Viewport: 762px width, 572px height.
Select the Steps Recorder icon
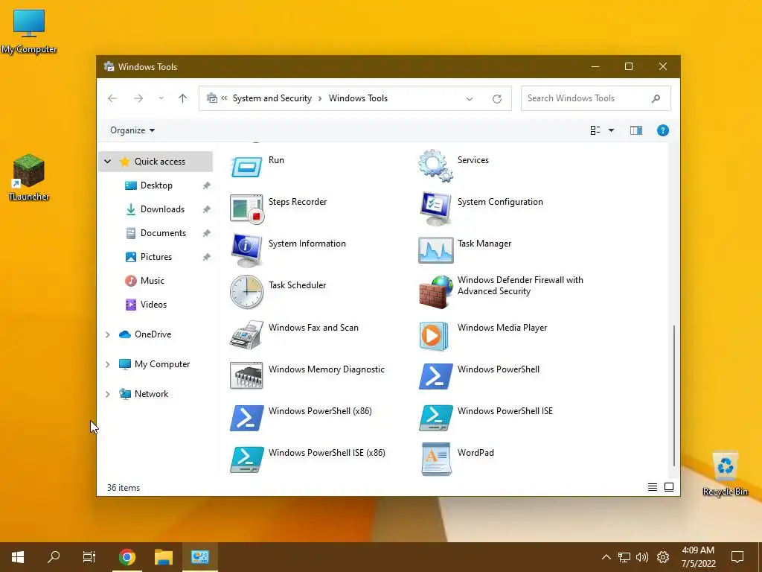tap(246, 209)
